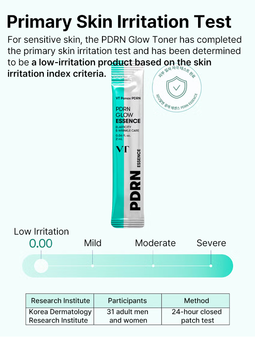Click the Moderate marker on the scale
Image resolution: width=255 pixels, height=340 pixels.
pyautogui.click(x=153, y=266)
